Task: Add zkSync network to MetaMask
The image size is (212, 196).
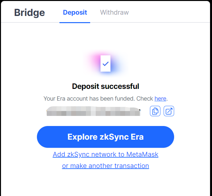Action: pyautogui.click(x=106, y=154)
